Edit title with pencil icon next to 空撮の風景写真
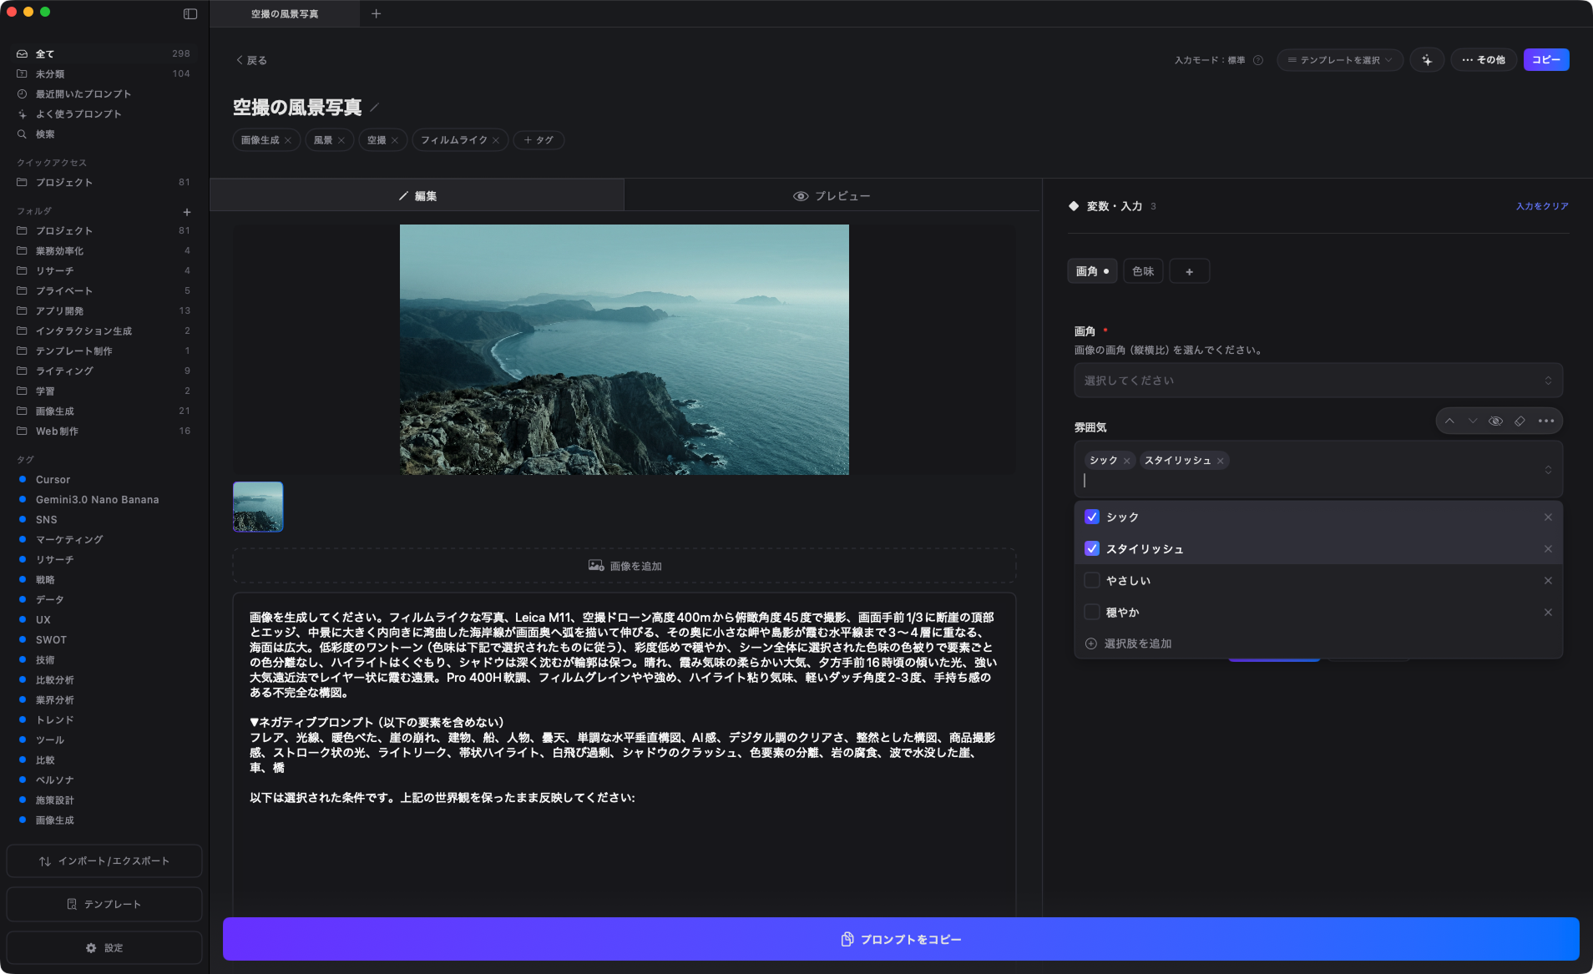Screen dimensions: 1593x974 click(375, 107)
